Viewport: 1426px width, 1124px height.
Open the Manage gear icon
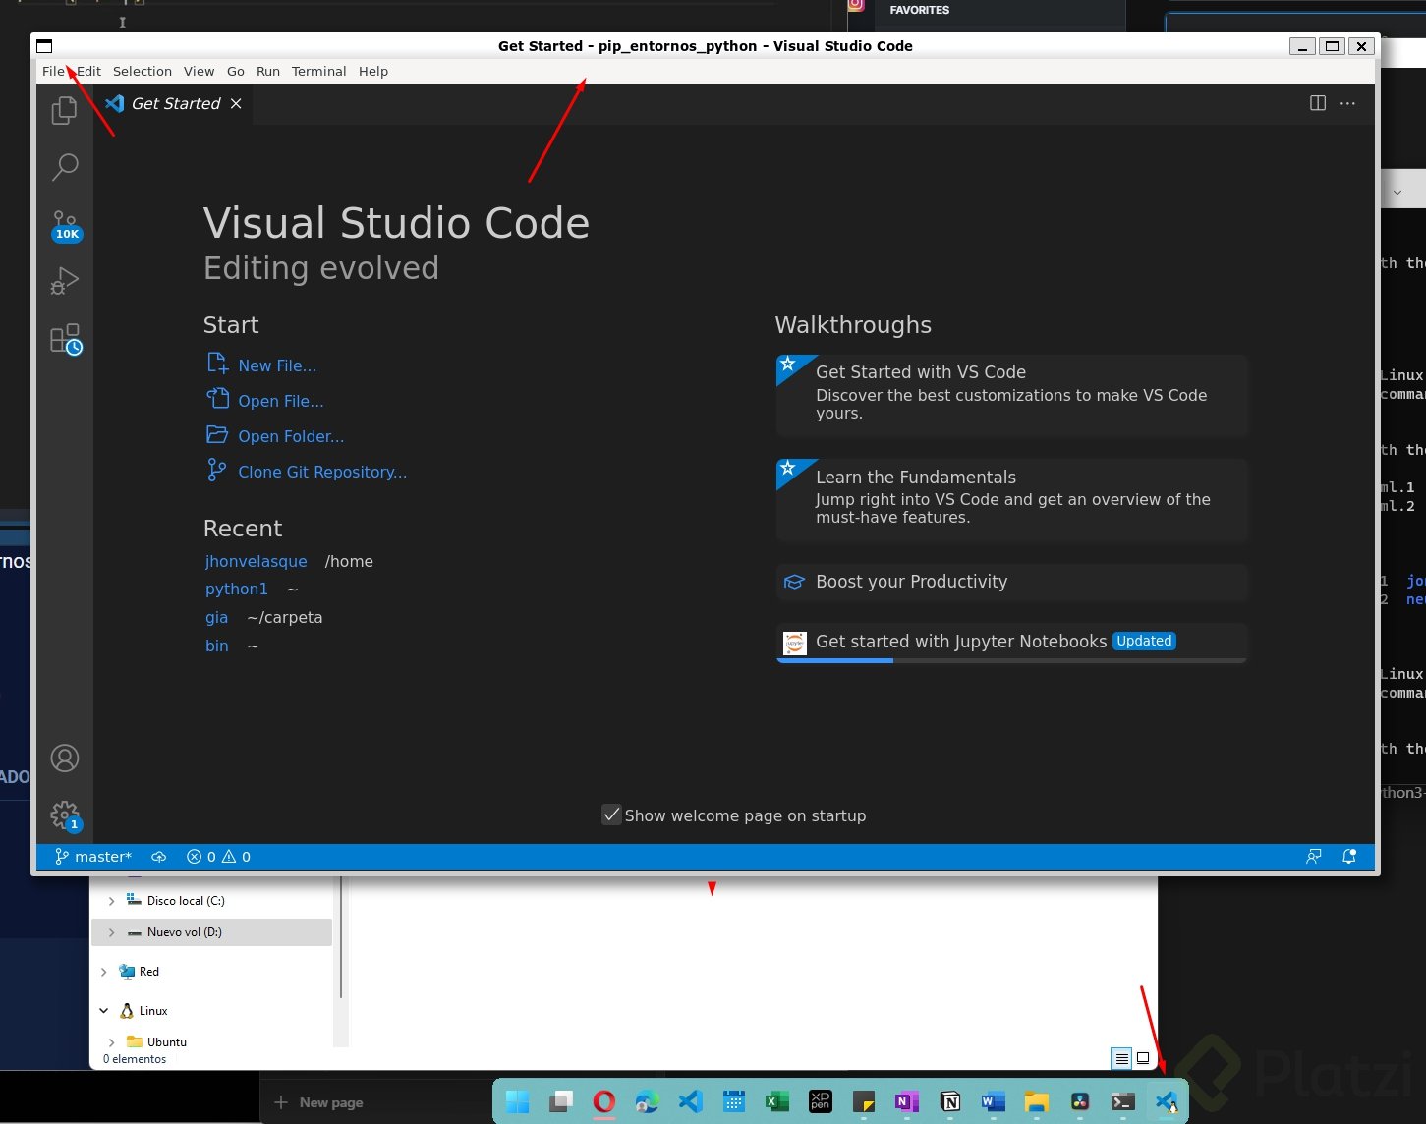pyautogui.click(x=65, y=815)
